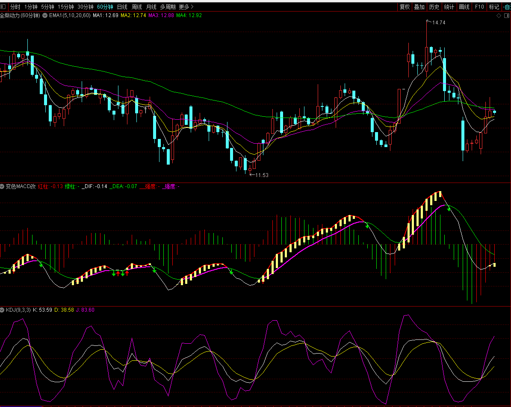511x407 pixels.
Task: Select the 15分钟 period tab
Action: coord(65,7)
